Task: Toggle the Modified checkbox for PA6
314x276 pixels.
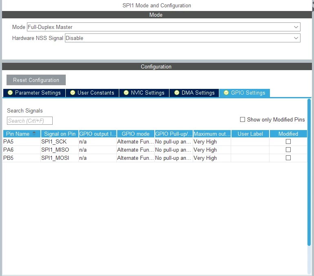Action: (x=288, y=150)
